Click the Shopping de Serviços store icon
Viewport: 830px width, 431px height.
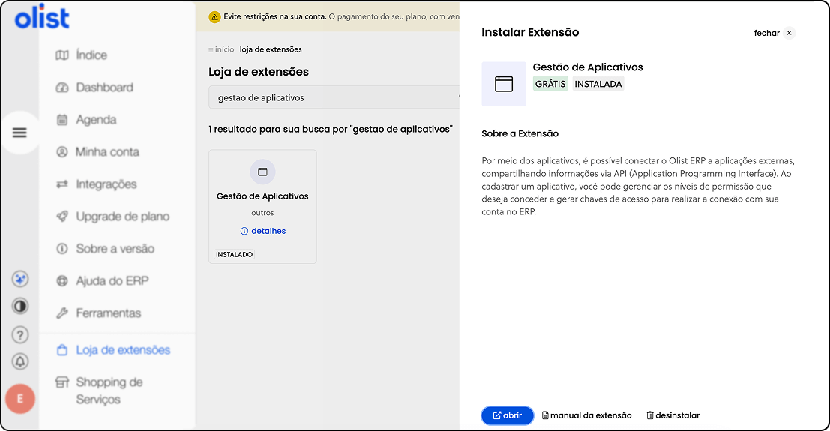[x=63, y=383]
